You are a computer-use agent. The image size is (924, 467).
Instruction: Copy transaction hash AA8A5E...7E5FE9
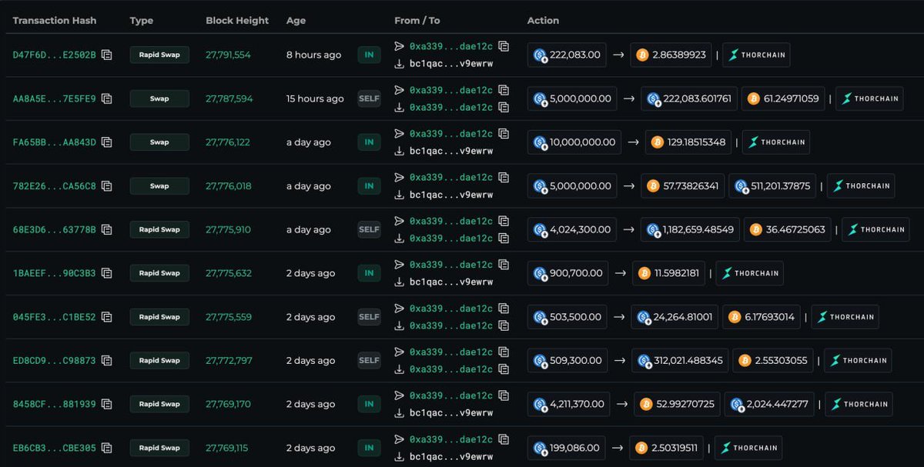tap(107, 98)
